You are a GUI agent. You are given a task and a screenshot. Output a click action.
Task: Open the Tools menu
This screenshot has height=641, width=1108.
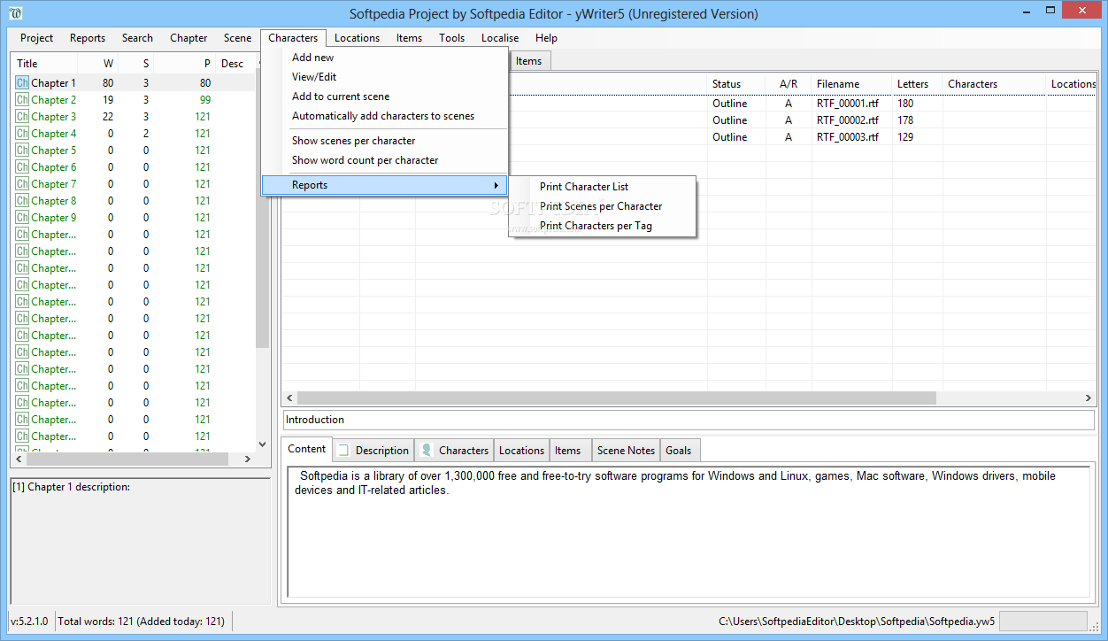pyautogui.click(x=451, y=38)
